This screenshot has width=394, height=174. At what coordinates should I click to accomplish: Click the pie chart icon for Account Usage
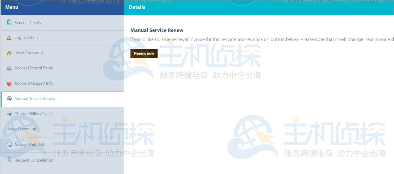9,83
